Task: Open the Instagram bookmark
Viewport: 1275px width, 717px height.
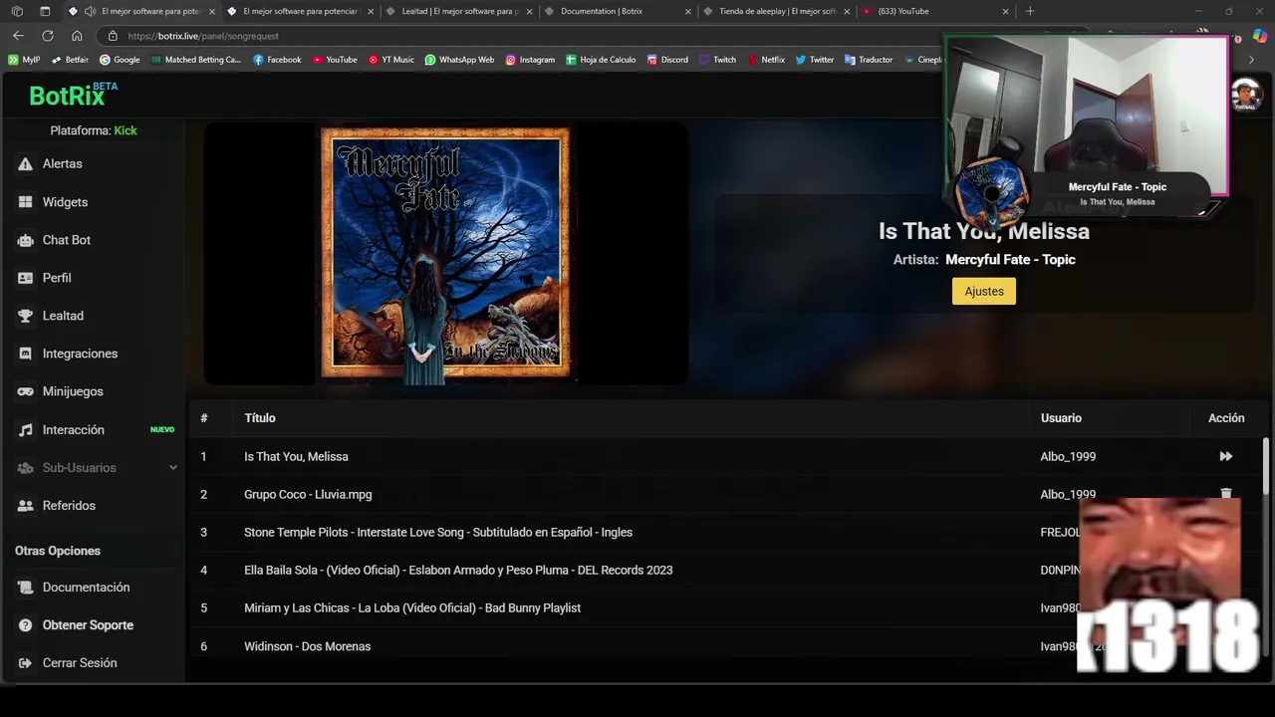Action: (x=530, y=60)
